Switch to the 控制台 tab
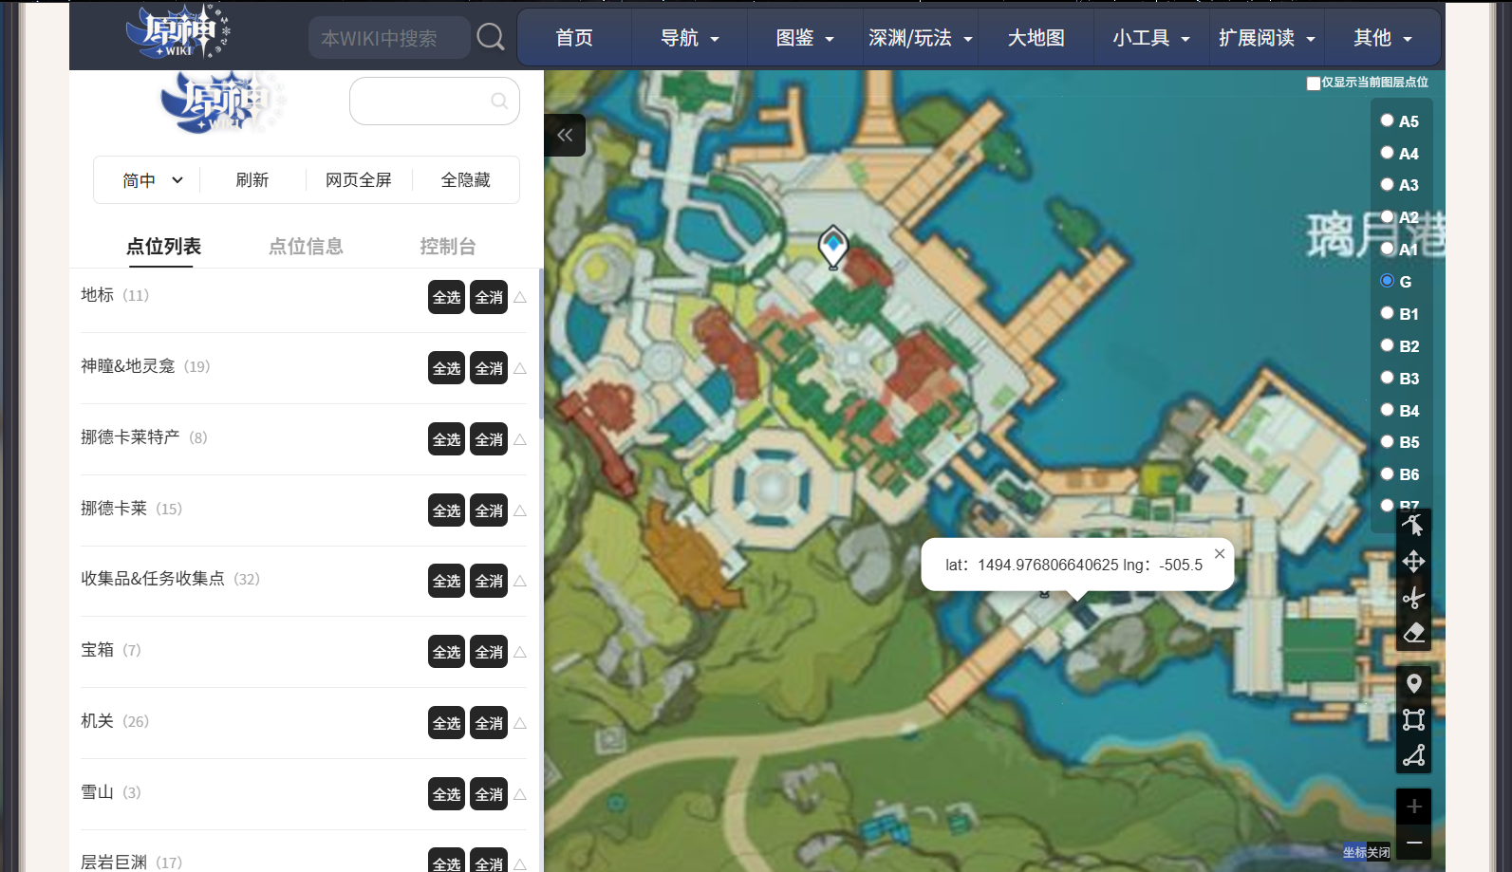 pos(448,247)
